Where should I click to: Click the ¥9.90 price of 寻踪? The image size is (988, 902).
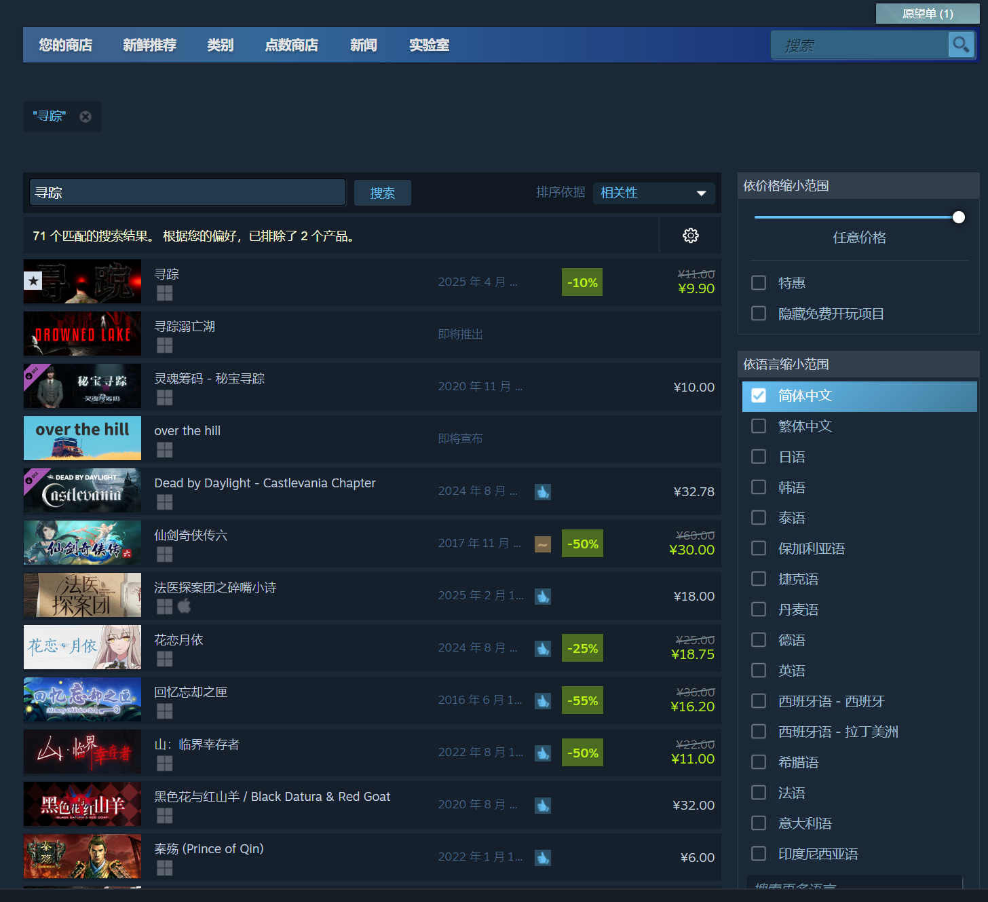tap(696, 288)
